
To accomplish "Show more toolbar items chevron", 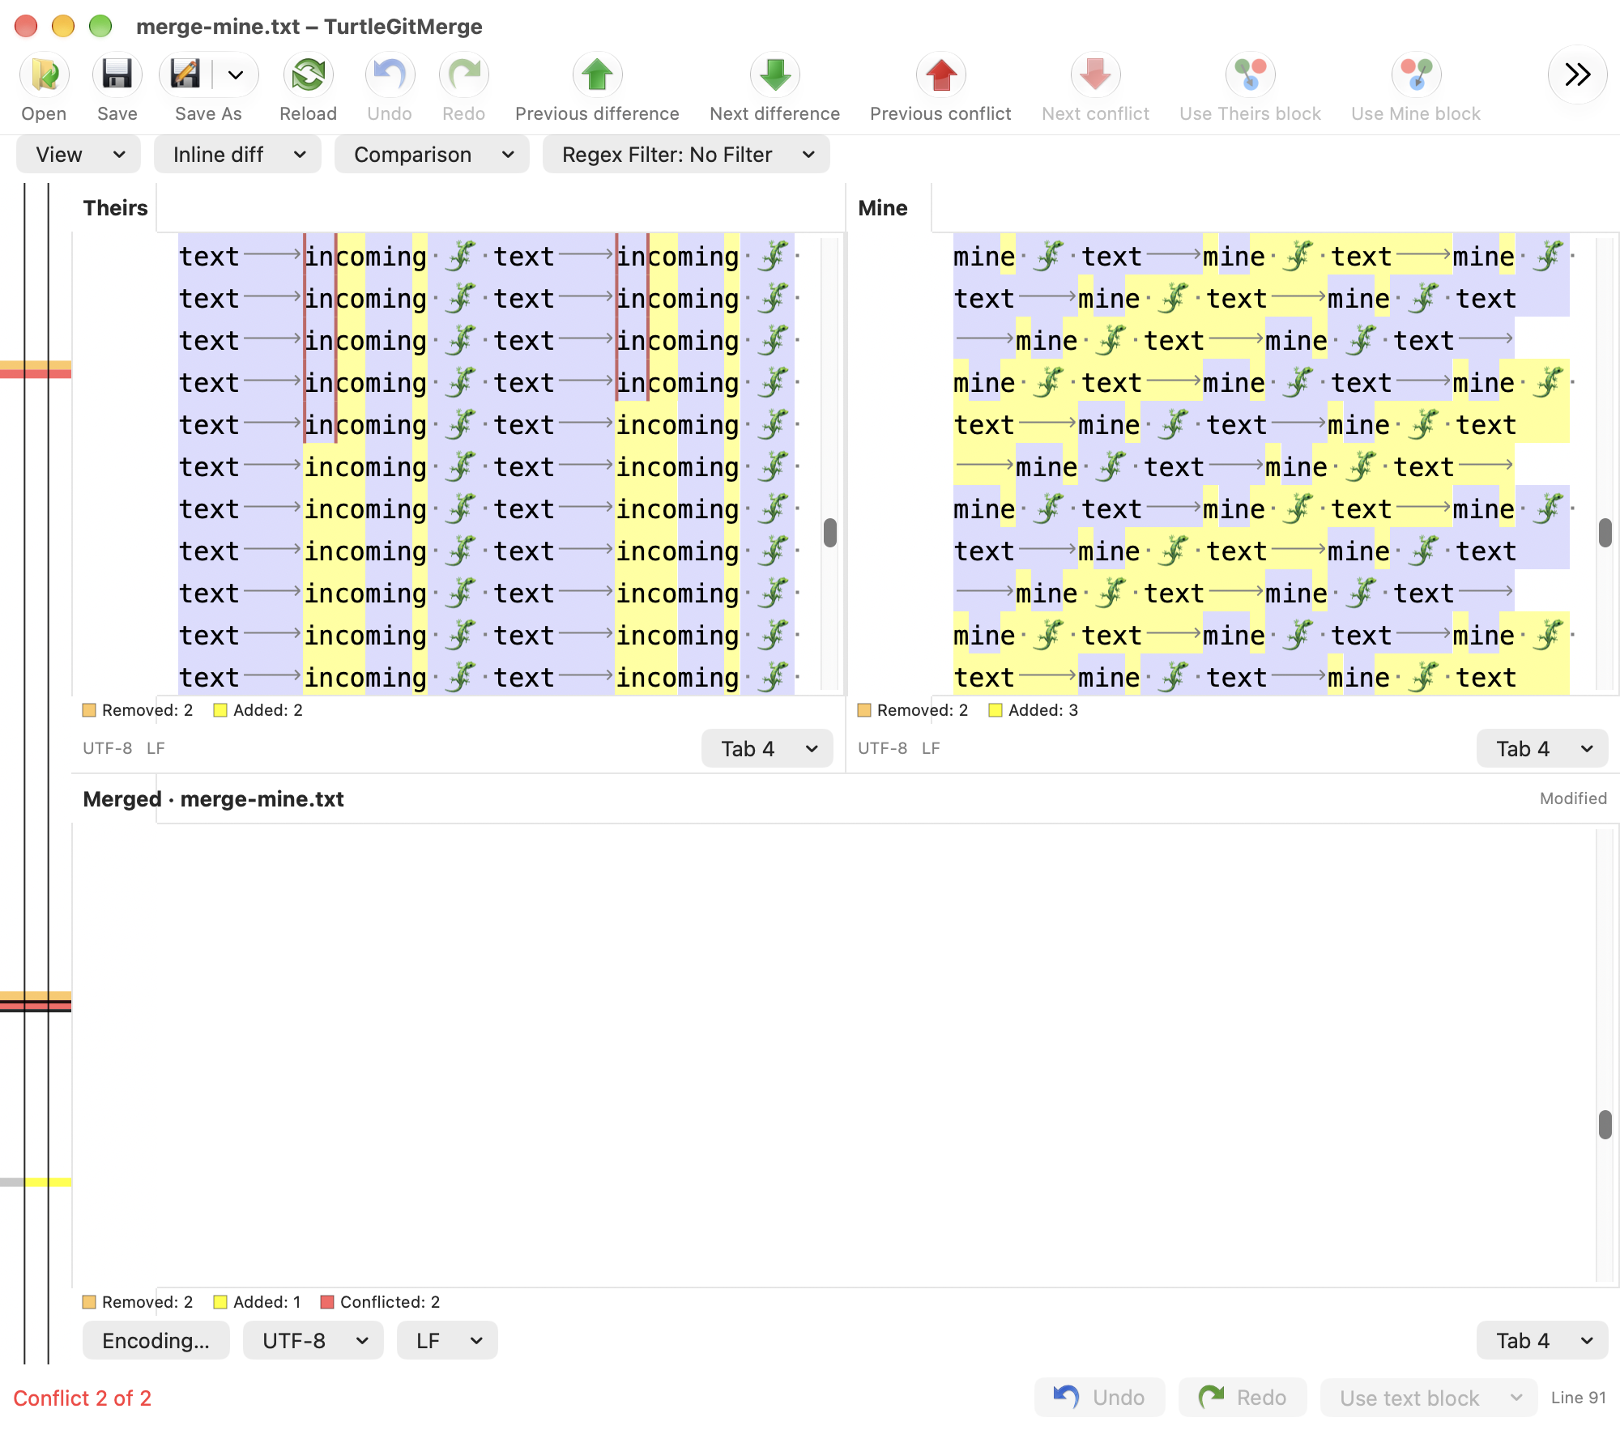I will (x=1577, y=75).
